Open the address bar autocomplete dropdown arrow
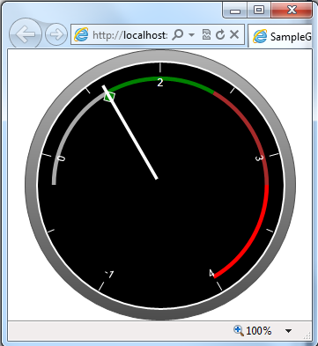 point(191,35)
